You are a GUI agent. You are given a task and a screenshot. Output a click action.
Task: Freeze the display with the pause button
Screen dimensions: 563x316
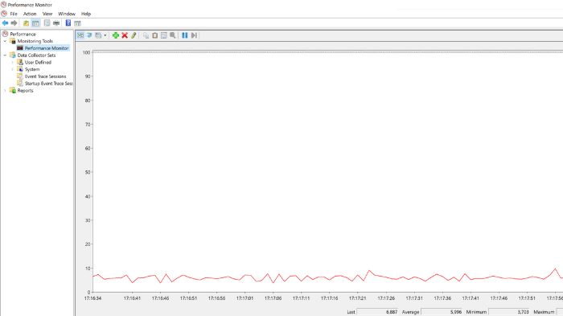tap(184, 35)
